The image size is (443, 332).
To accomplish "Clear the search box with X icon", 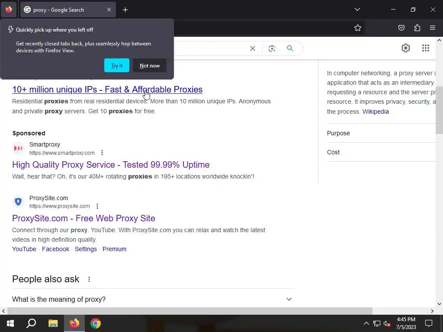I will tap(253, 48).
